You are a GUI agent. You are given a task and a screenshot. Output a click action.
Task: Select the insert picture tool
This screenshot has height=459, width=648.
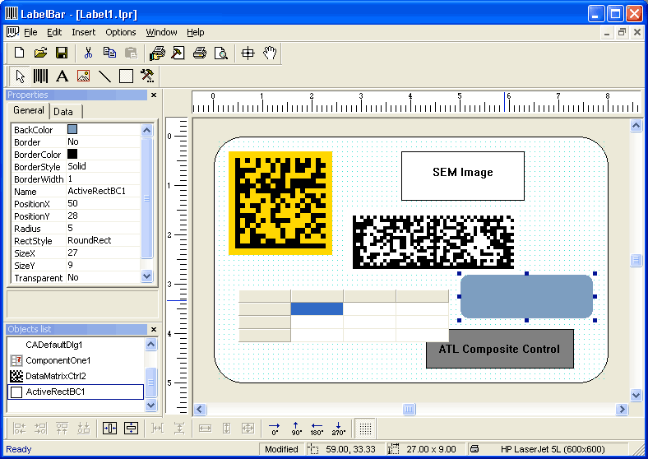(84, 76)
